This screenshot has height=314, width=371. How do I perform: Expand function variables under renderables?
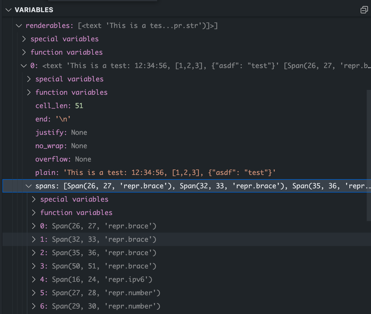24,53
